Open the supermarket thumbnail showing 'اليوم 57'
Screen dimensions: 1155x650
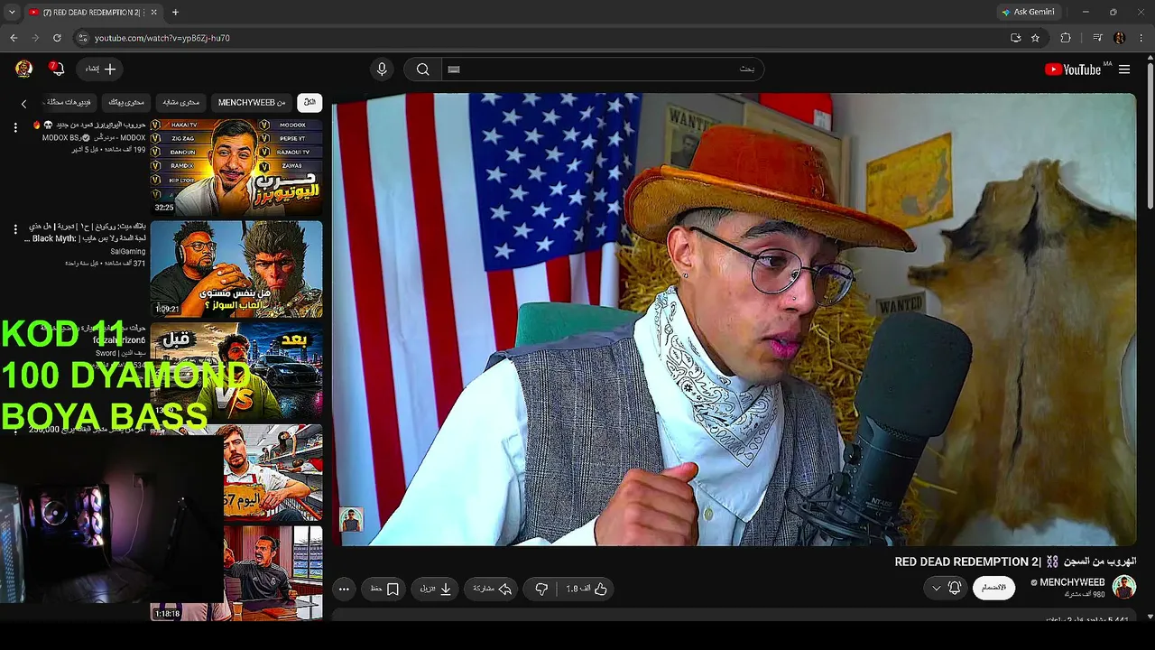(273, 473)
